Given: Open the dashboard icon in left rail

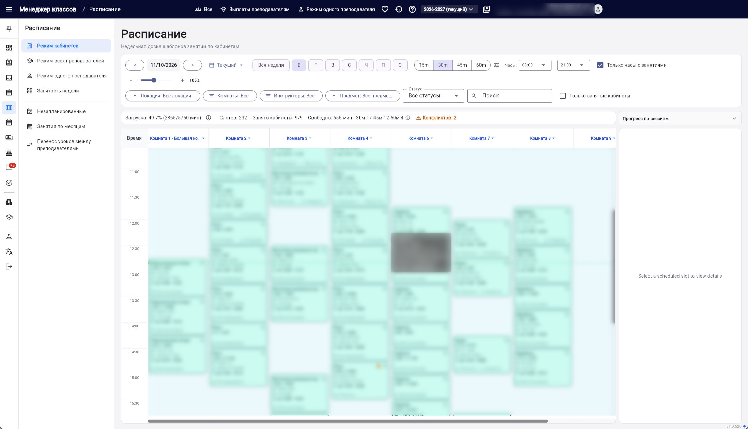Looking at the screenshot, I should 9,48.
